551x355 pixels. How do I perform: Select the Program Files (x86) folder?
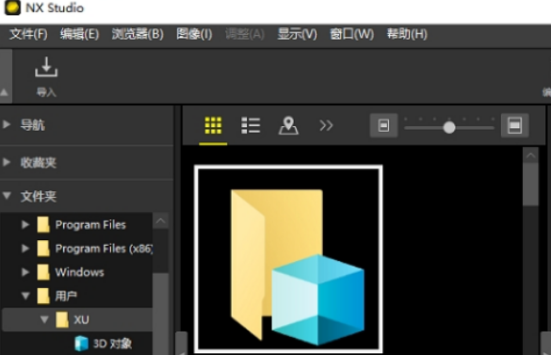[104, 249]
